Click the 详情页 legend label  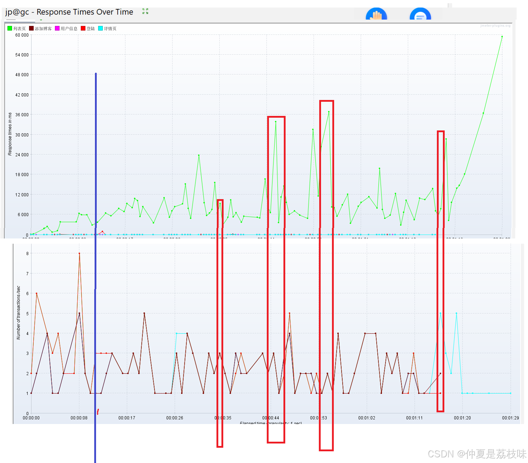(110, 29)
